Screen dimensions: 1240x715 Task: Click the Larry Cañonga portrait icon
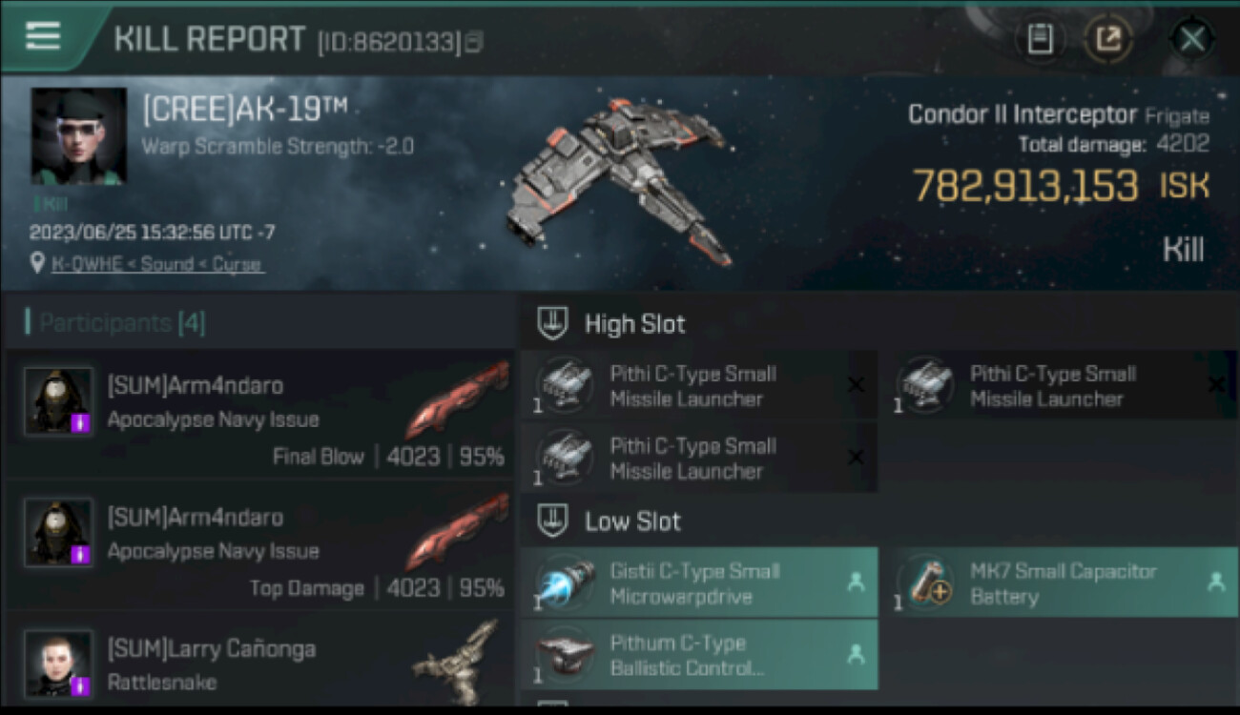point(59,664)
